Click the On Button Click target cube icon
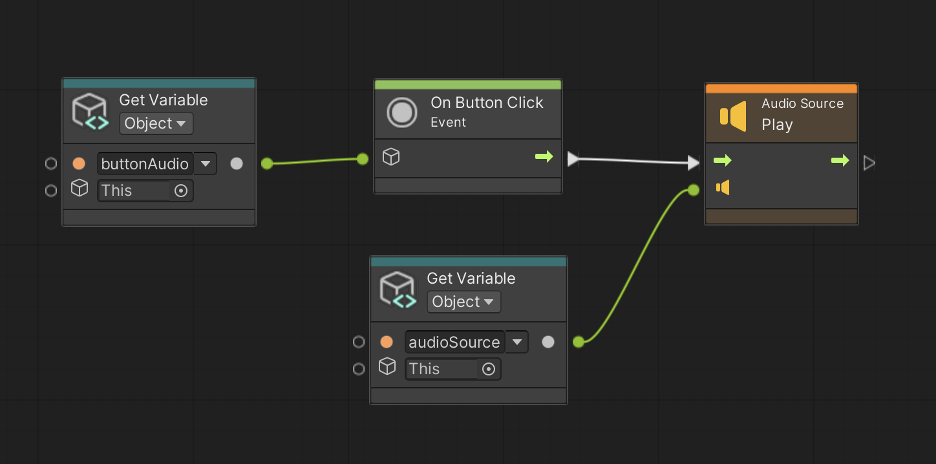Viewport: 936px width, 464px height. tap(390, 157)
